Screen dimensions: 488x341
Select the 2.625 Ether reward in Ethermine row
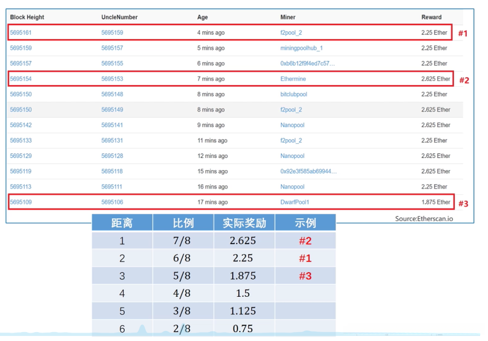(x=436, y=79)
